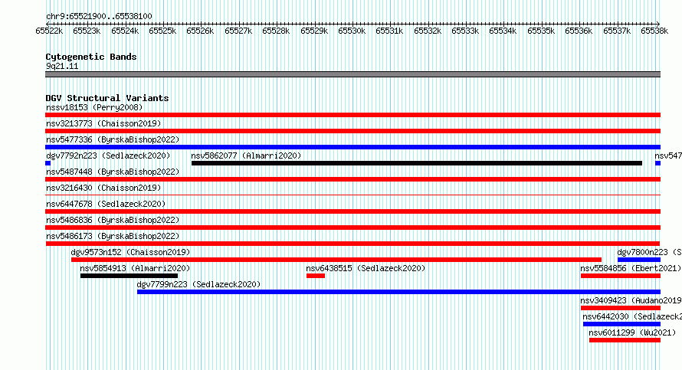Click the red bar under nssv18153 (Perry2008)
This screenshot has width=682, height=370.
coord(352,115)
